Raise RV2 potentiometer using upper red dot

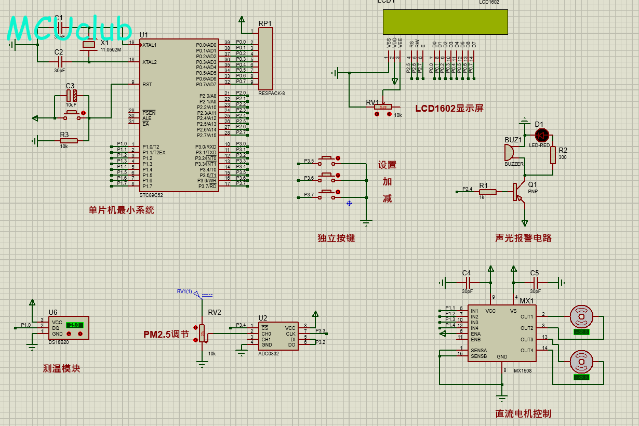(195, 327)
